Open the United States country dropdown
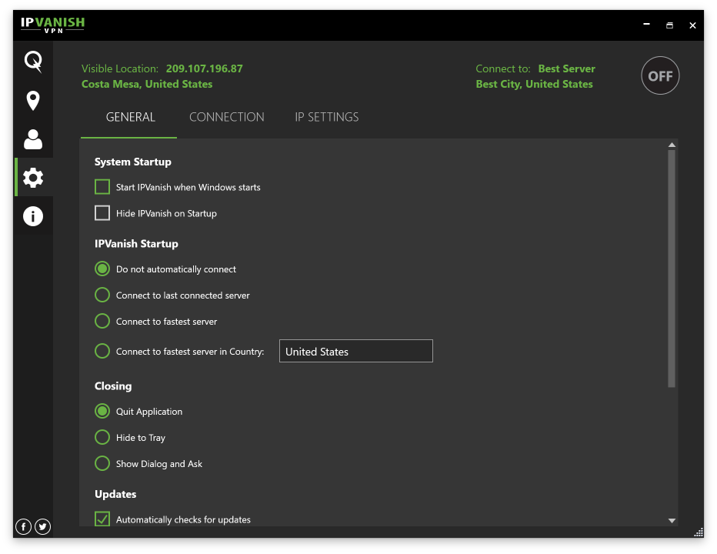The height and width of the screenshot is (554, 717). click(355, 351)
